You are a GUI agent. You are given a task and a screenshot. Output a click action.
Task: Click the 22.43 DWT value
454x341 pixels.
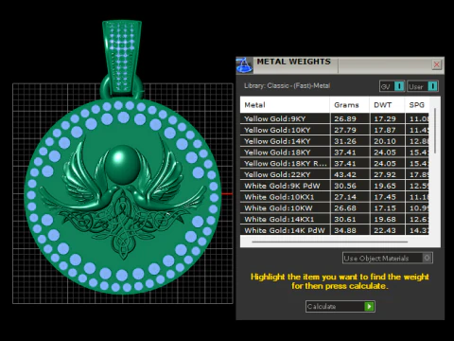(x=385, y=230)
